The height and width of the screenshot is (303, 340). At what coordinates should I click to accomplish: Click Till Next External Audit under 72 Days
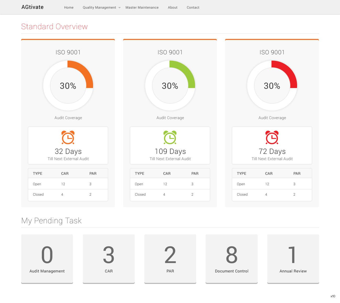[272, 159]
